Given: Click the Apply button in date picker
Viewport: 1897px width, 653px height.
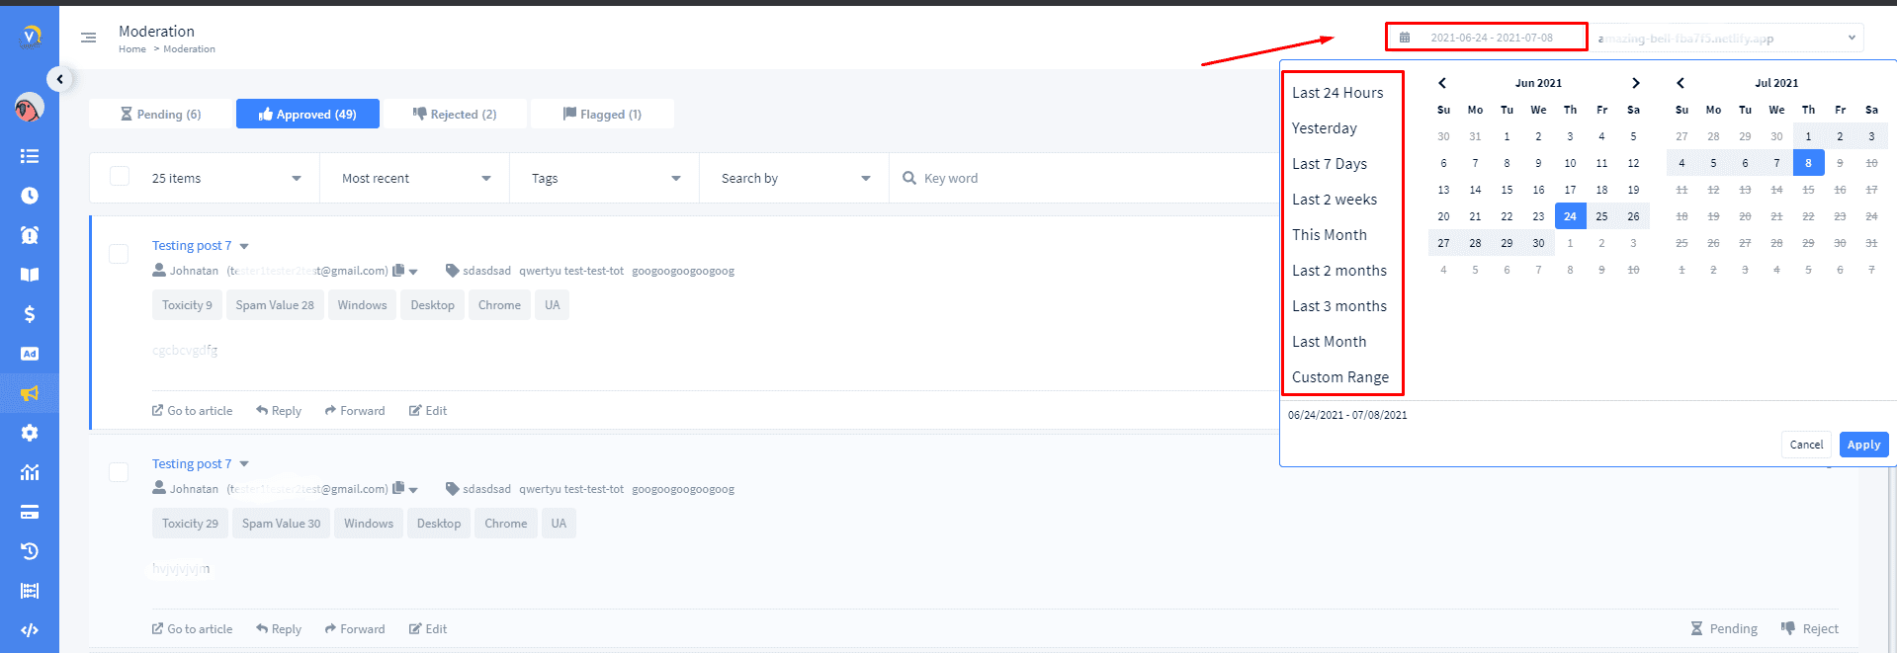Looking at the screenshot, I should (x=1863, y=445).
